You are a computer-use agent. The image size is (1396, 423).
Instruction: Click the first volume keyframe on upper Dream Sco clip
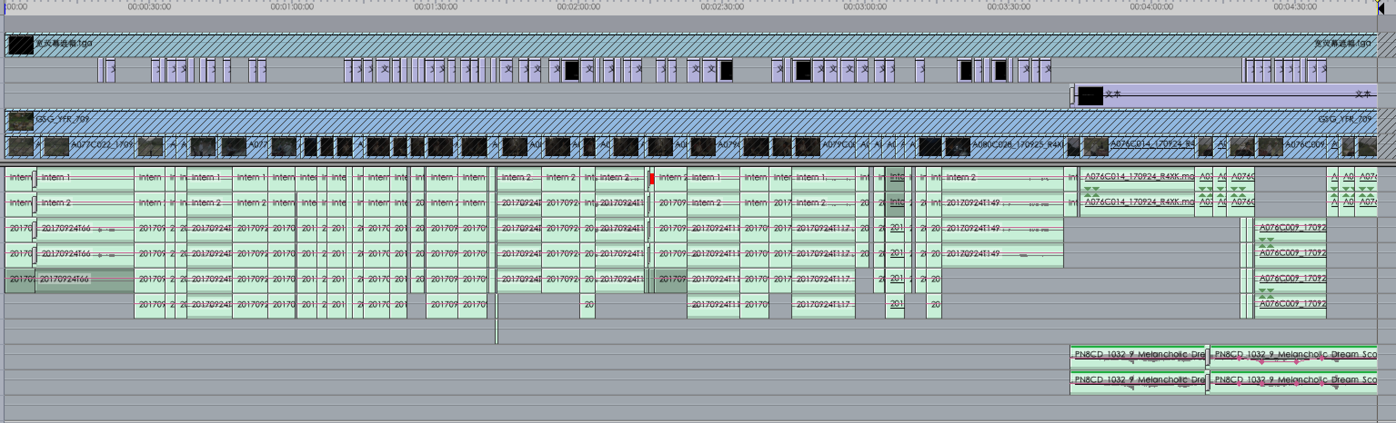click(x=1239, y=358)
